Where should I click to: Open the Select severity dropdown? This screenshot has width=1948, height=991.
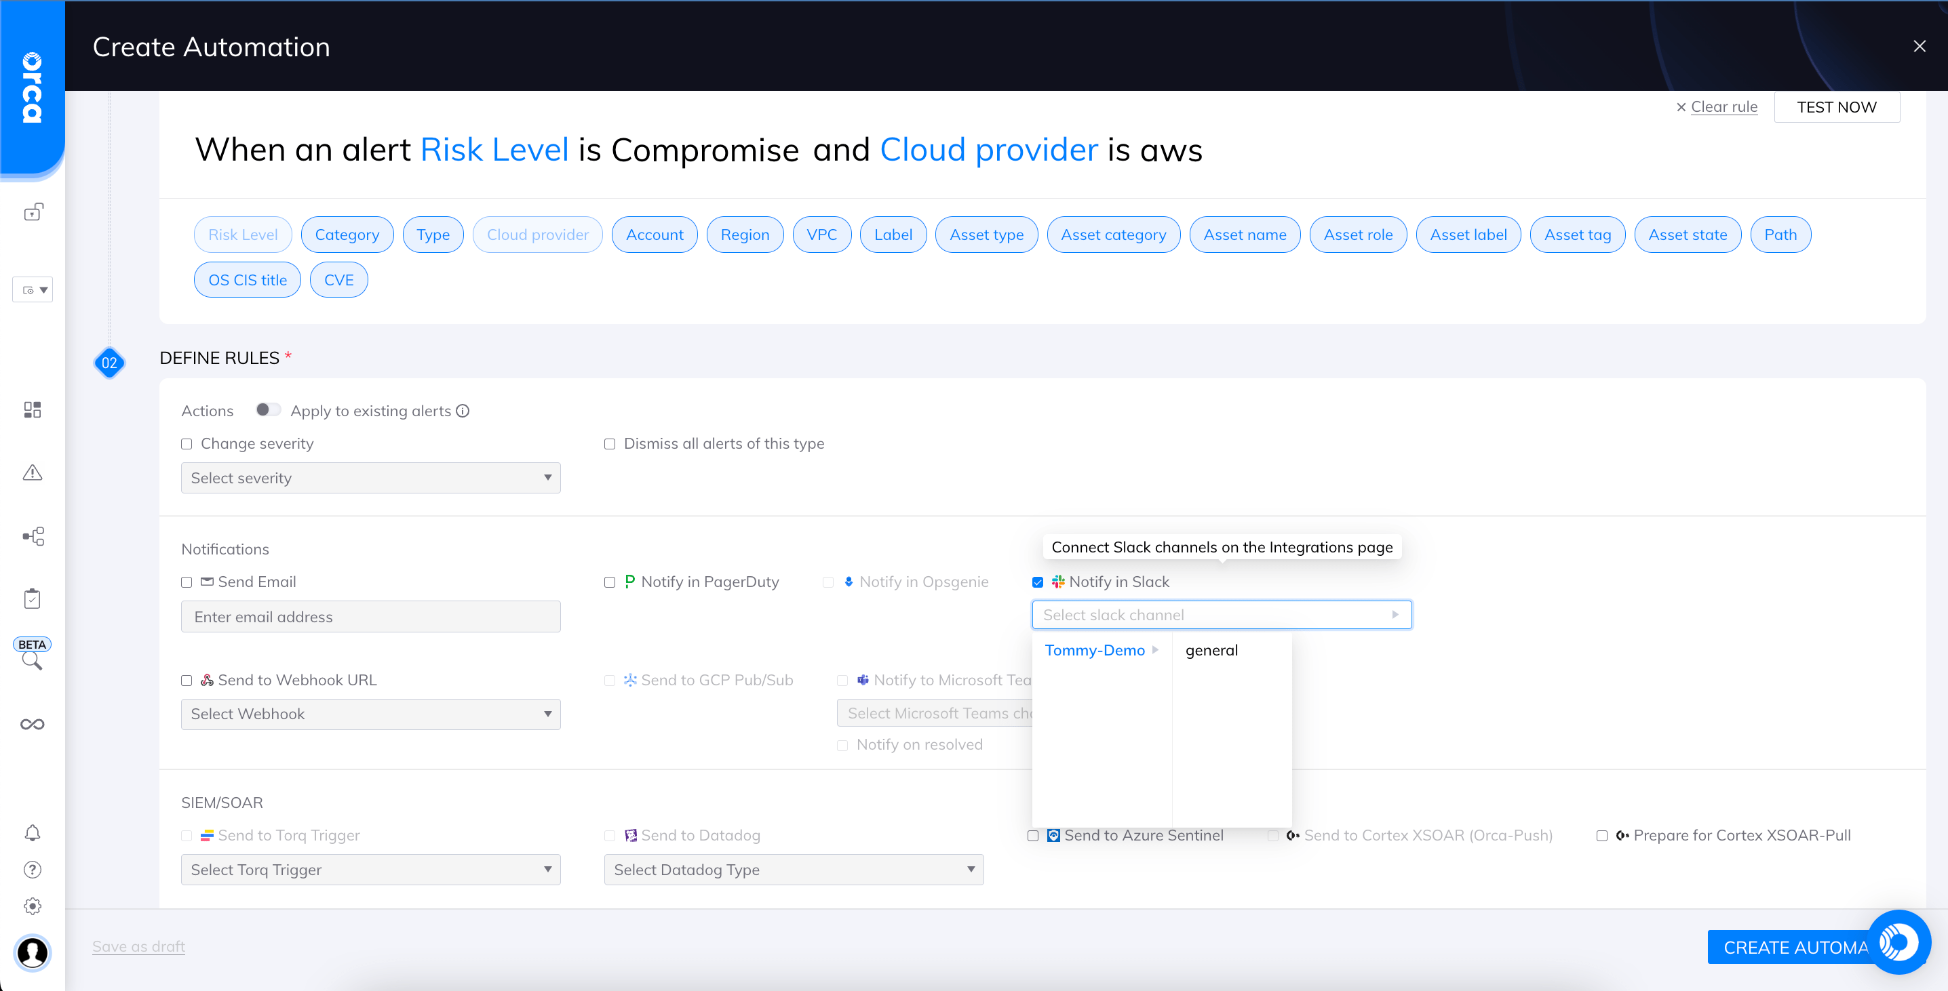click(x=370, y=477)
